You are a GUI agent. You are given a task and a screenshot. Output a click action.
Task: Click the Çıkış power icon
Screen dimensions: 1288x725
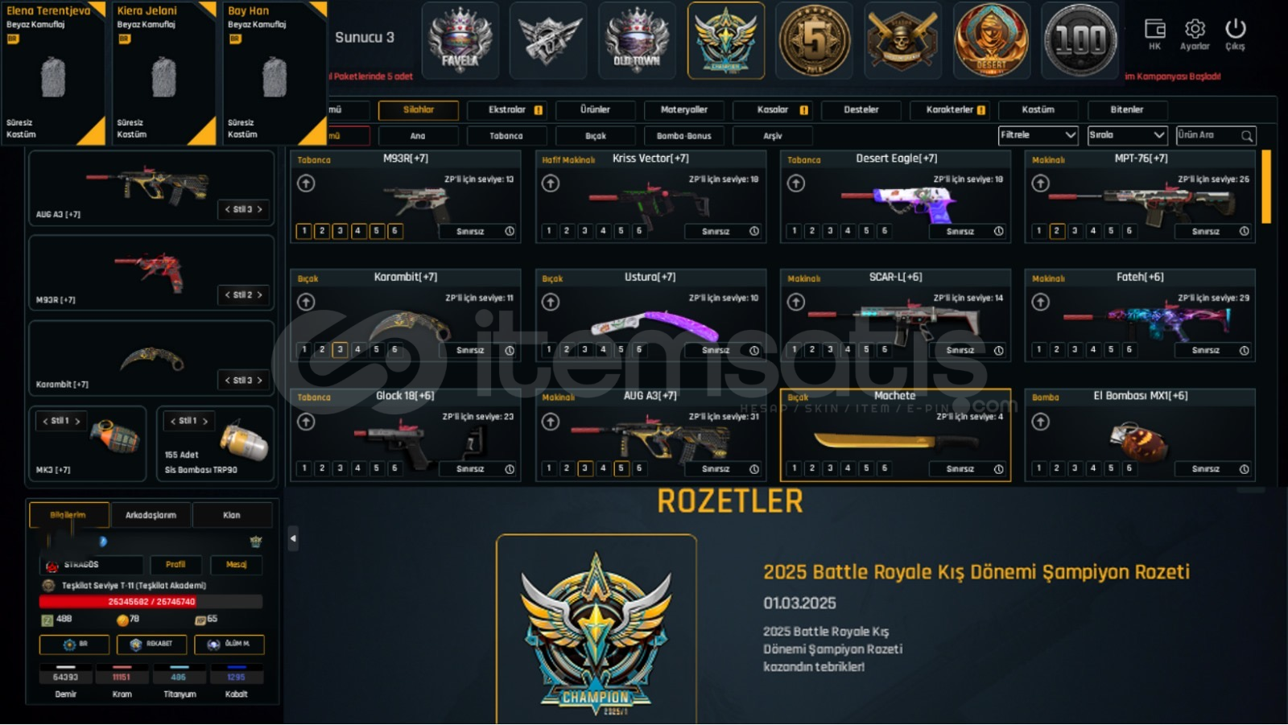(1235, 29)
